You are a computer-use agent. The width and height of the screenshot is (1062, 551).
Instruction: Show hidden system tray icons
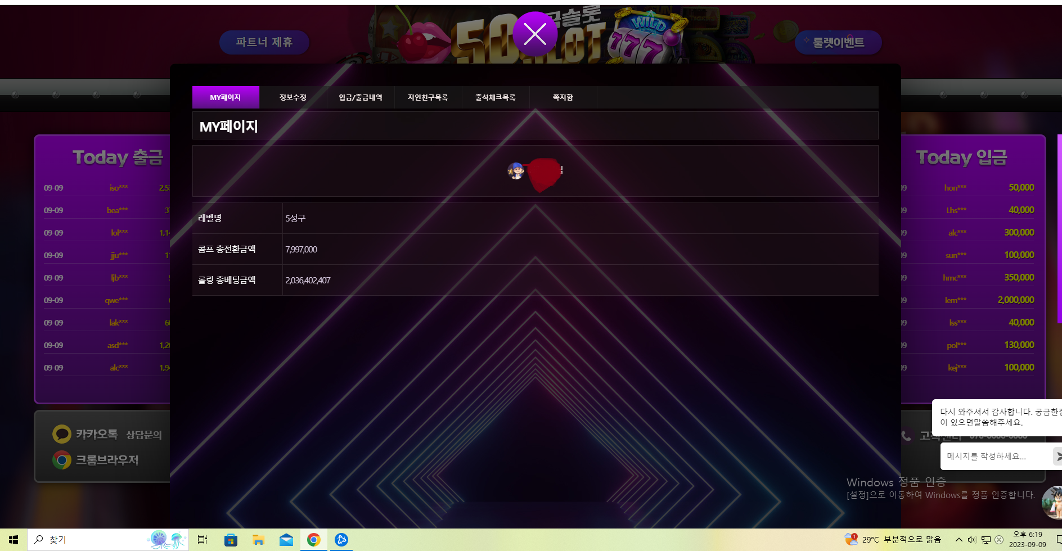point(958,540)
